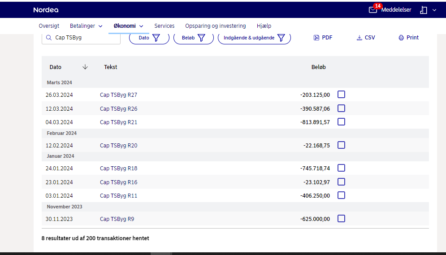Click the Dato filter funnel icon
This screenshot has width=446, height=255.
(x=156, y=38)
